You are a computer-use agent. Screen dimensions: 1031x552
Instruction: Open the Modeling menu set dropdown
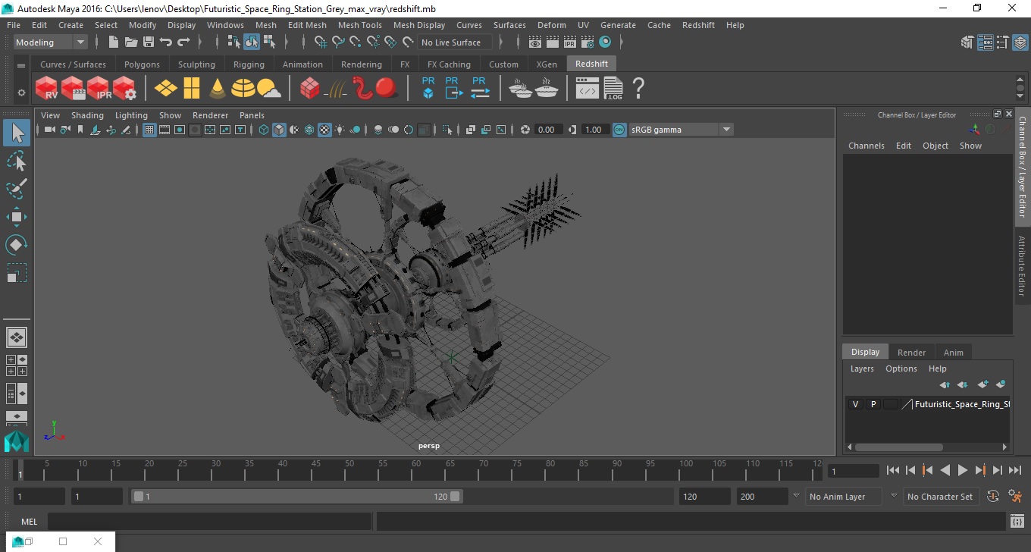(x=51, y=42)
